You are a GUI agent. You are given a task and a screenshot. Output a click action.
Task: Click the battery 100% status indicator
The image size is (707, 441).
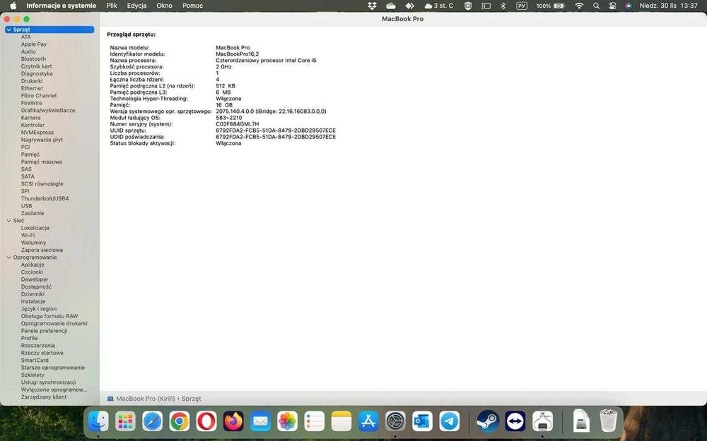[550, 6]
